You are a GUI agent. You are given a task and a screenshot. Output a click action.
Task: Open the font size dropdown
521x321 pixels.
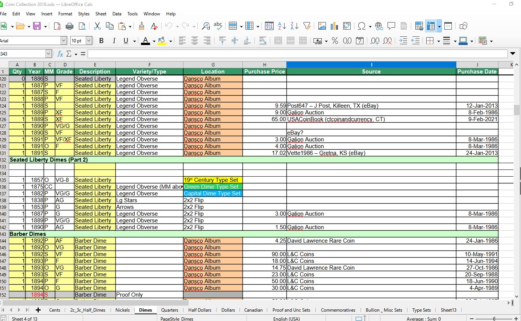coord(89,40)
